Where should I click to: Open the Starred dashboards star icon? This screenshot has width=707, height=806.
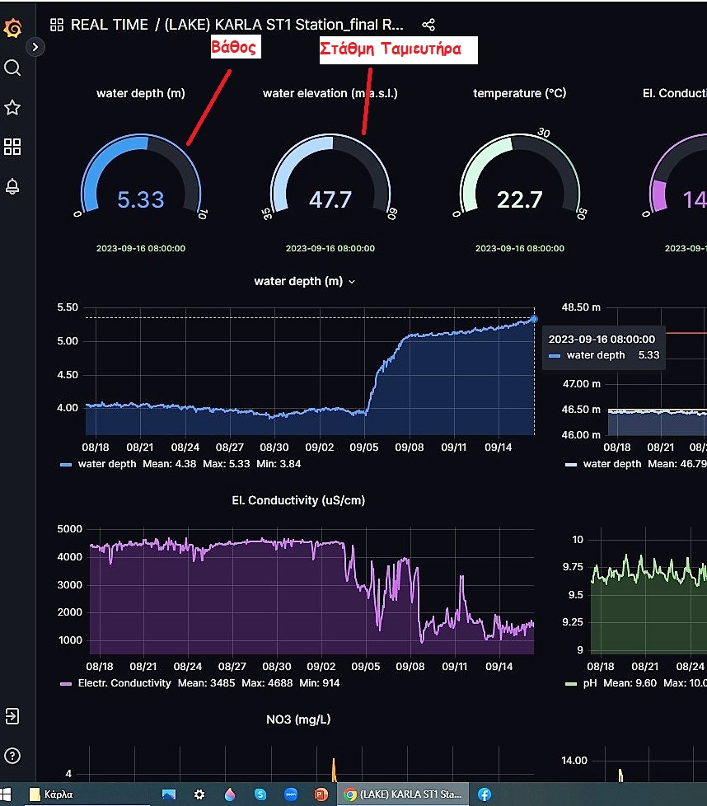[x=12, y=107]
